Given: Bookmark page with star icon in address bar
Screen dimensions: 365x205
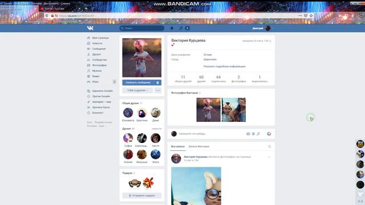Looking at the screenshot, I should point(311,15).
